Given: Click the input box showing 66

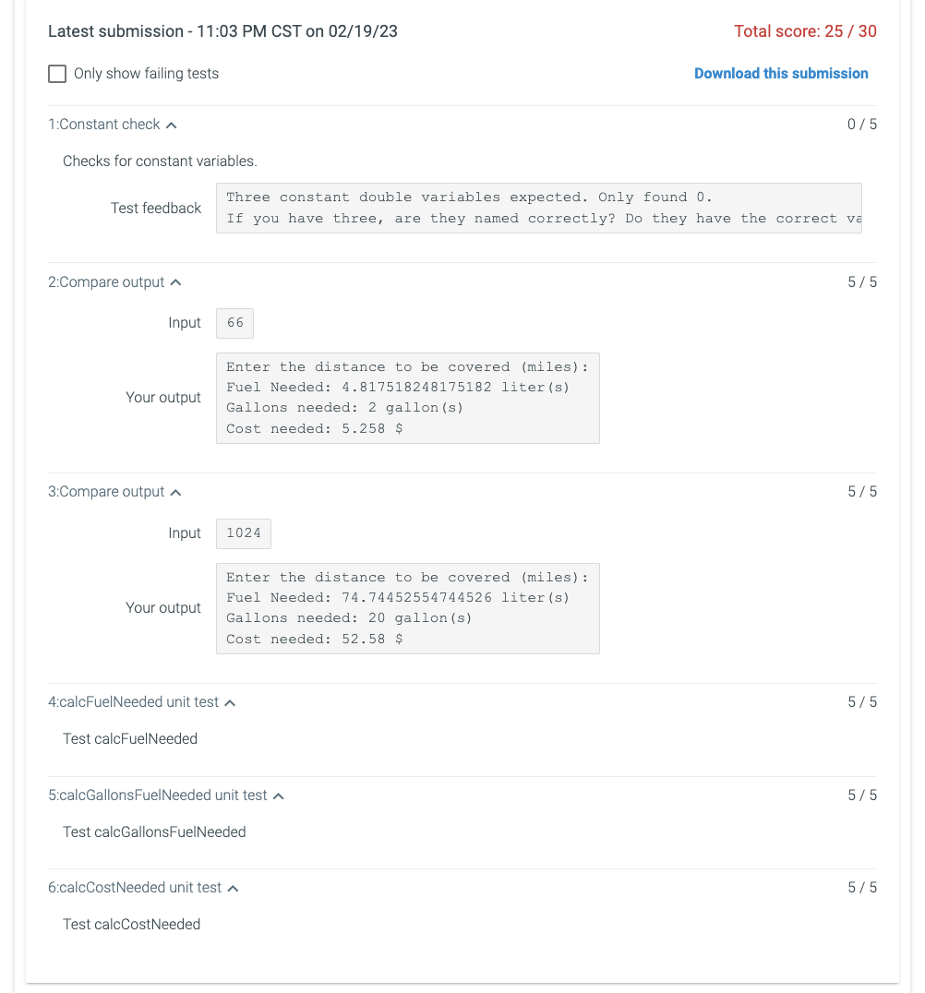Looking at the screenshot, I should pos(234,323).
